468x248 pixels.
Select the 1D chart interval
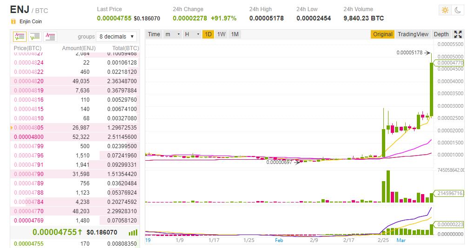coord(208,34)
